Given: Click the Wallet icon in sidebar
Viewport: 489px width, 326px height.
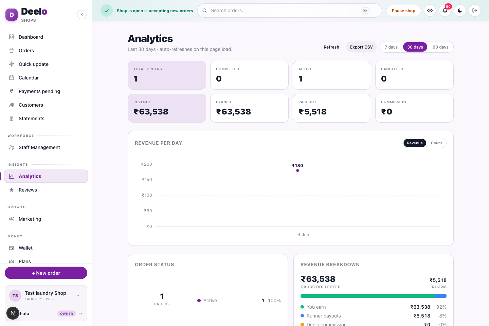Looking at the screenshot, I should [x=12, y=248].
